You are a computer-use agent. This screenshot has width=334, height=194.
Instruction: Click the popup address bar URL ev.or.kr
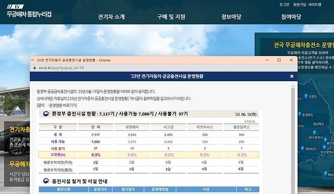tap(61, 68)
